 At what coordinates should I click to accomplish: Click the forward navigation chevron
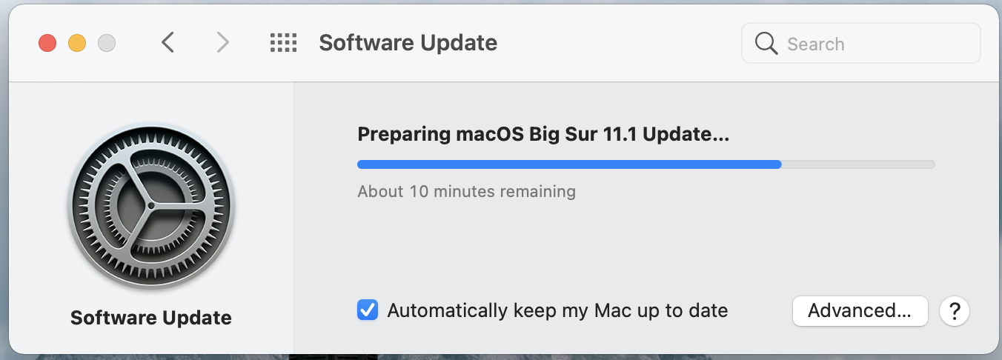(x=222, y=43)
